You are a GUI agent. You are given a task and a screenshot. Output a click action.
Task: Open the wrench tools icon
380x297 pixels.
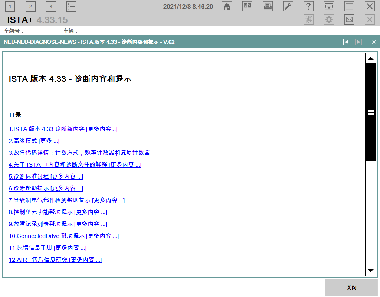coord(288,7)
